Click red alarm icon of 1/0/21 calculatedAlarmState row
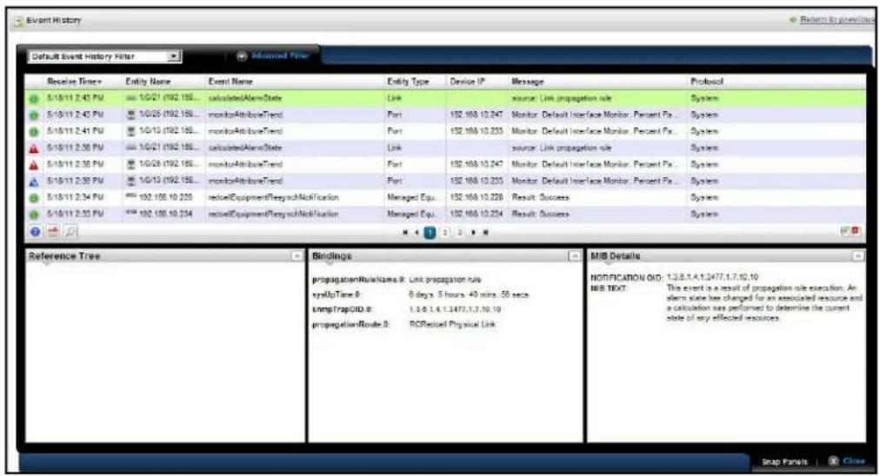 (34, 149)
